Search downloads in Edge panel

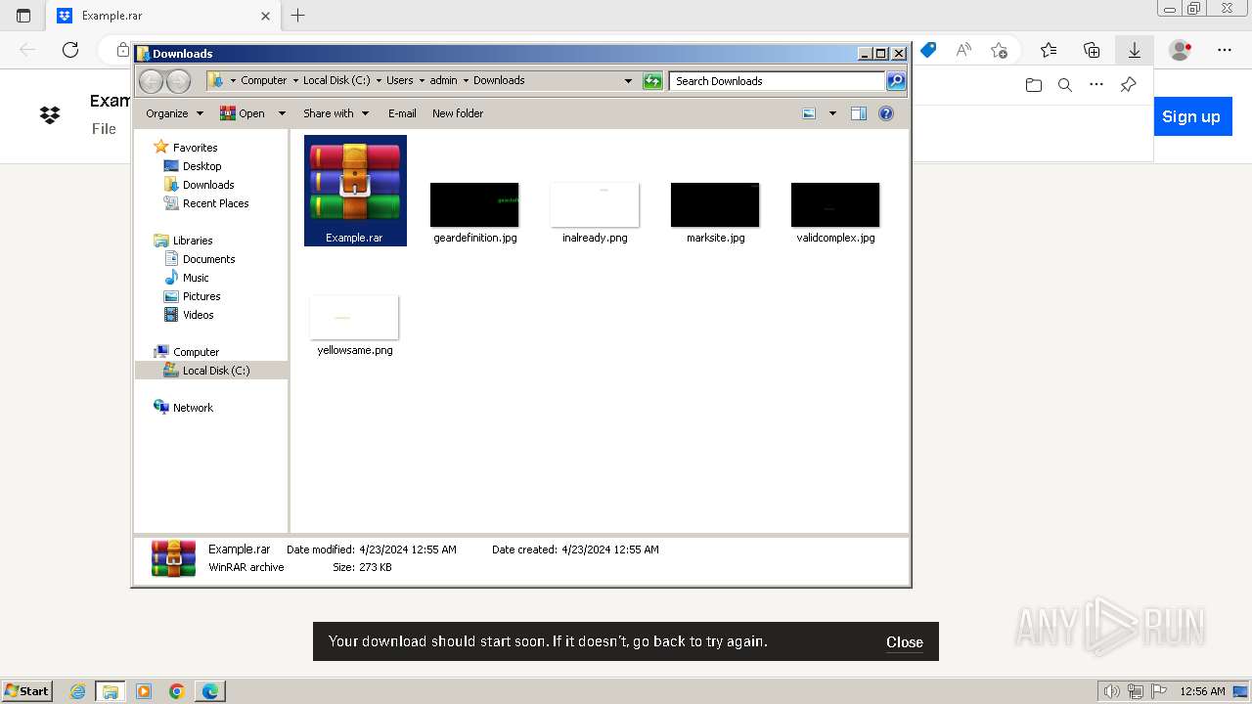pos(1065,85)
